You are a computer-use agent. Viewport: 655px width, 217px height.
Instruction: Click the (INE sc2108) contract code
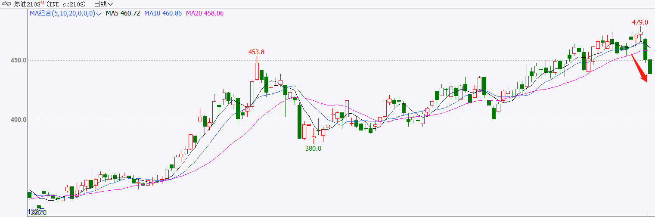coord(65,4)
